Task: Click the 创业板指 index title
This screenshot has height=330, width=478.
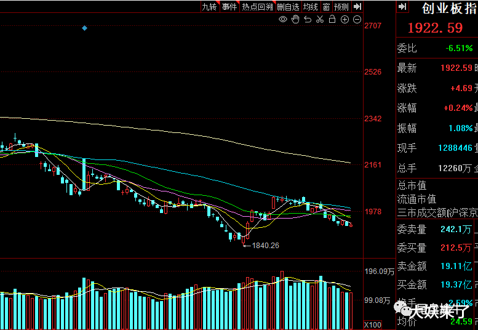Action: click(x=449, y=8)
